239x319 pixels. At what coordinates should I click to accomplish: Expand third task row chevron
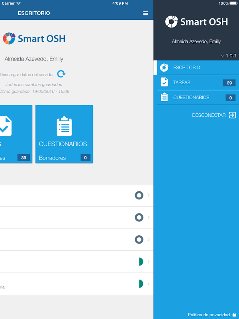tap(148, 240)
